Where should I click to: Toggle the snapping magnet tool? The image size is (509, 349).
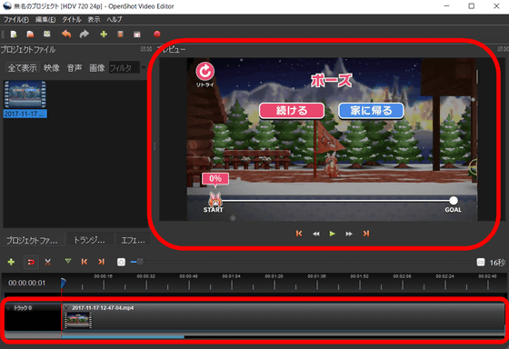point(31,262)
